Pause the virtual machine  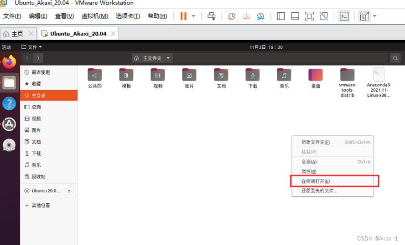pos(183,16)
